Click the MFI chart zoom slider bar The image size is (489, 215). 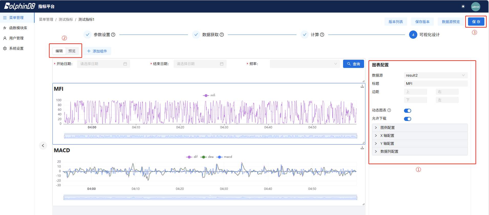210,136
